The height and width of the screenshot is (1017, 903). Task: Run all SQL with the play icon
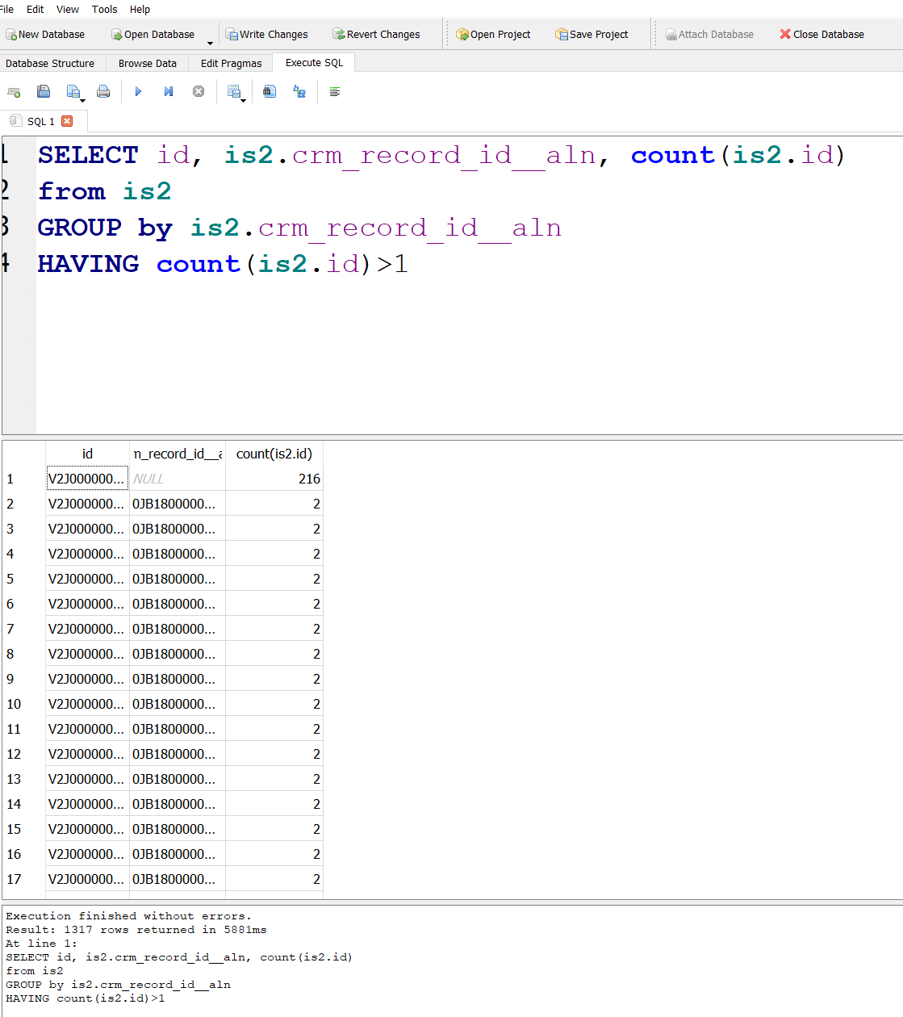click(x=138, y=92)
